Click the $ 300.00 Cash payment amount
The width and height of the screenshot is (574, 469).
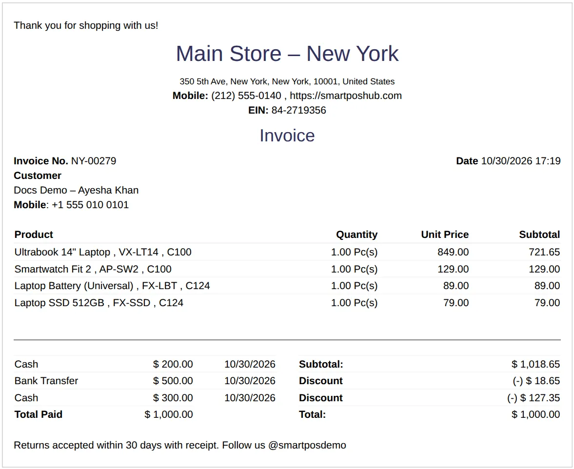(173, 398)
